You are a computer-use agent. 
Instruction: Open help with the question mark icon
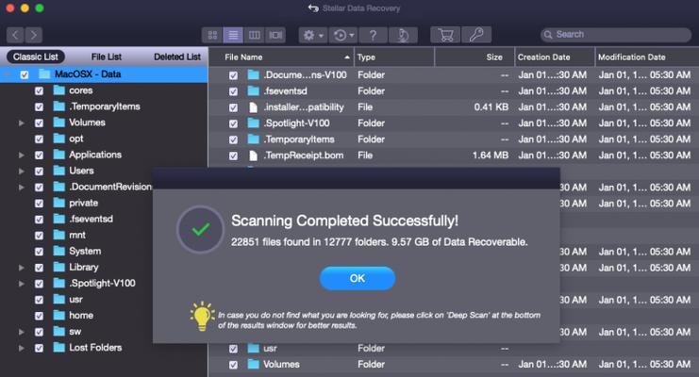point(373,35)
